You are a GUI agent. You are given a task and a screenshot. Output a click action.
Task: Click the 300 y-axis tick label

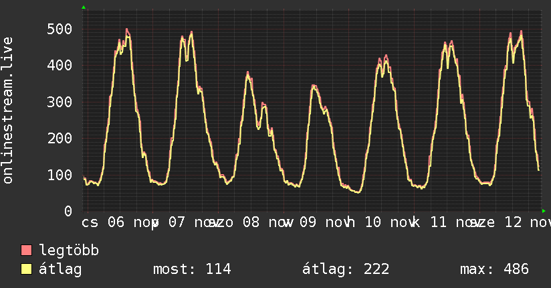[x=60, y=102]
